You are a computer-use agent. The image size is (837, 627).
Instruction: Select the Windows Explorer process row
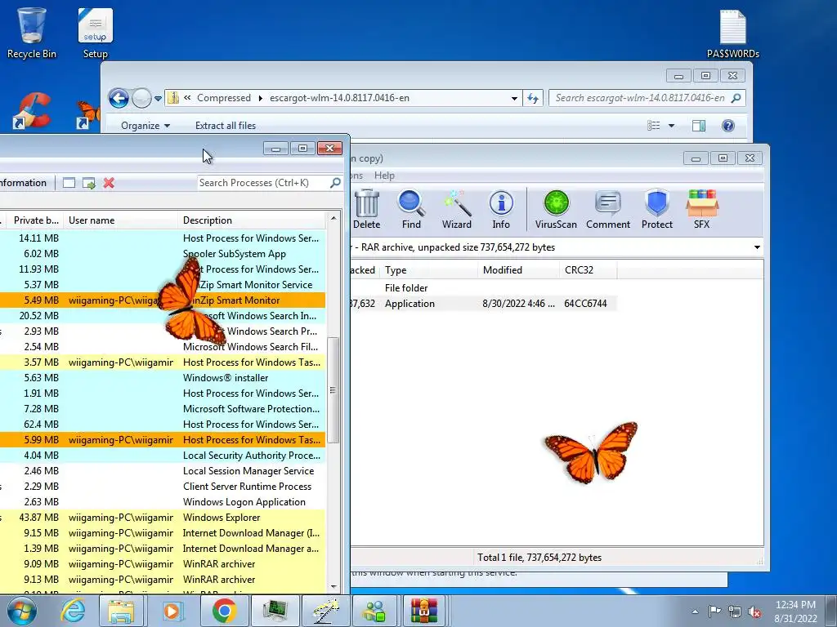pyautogui.click(x=163, y=517)
